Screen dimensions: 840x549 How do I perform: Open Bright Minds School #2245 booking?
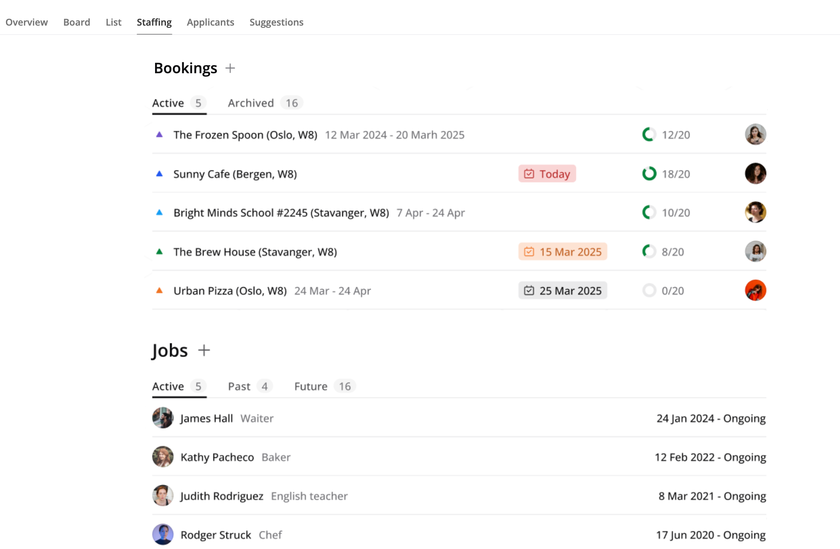(x=281, y=212)
